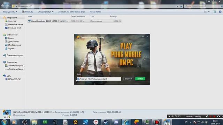Click the green Install button
The width and height of the screenshot is (223, 125).
[140, 79]
